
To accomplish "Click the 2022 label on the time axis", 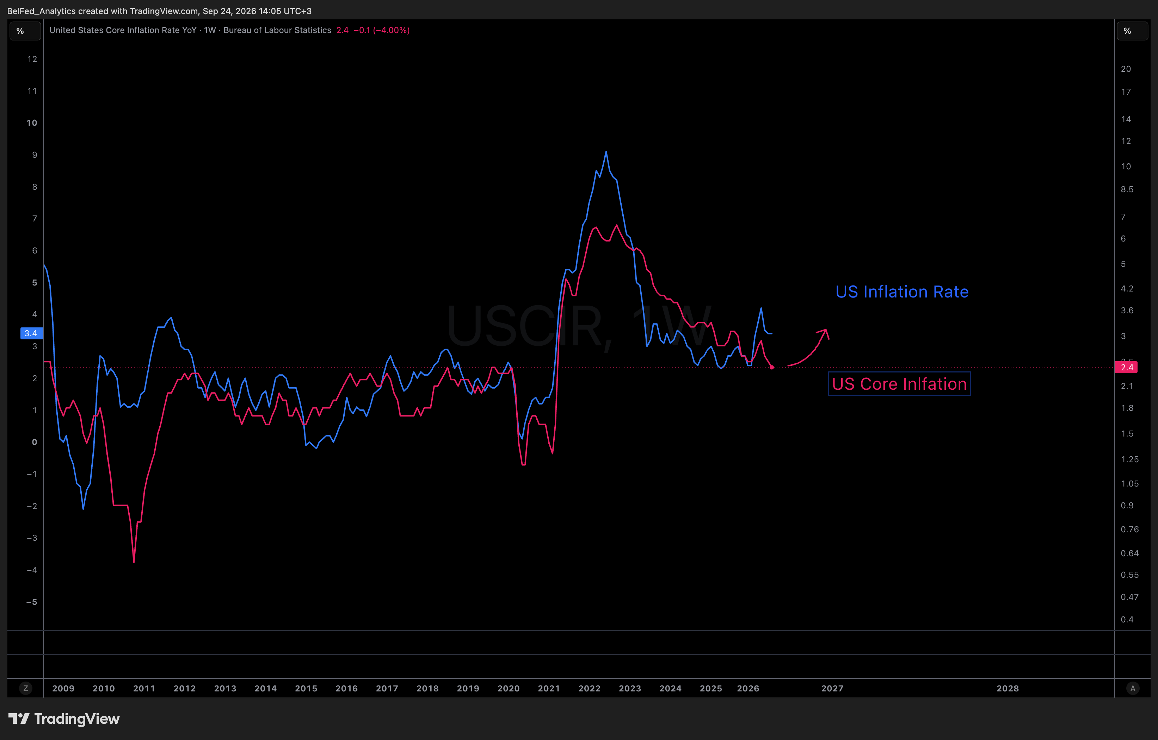I will 589,688.
